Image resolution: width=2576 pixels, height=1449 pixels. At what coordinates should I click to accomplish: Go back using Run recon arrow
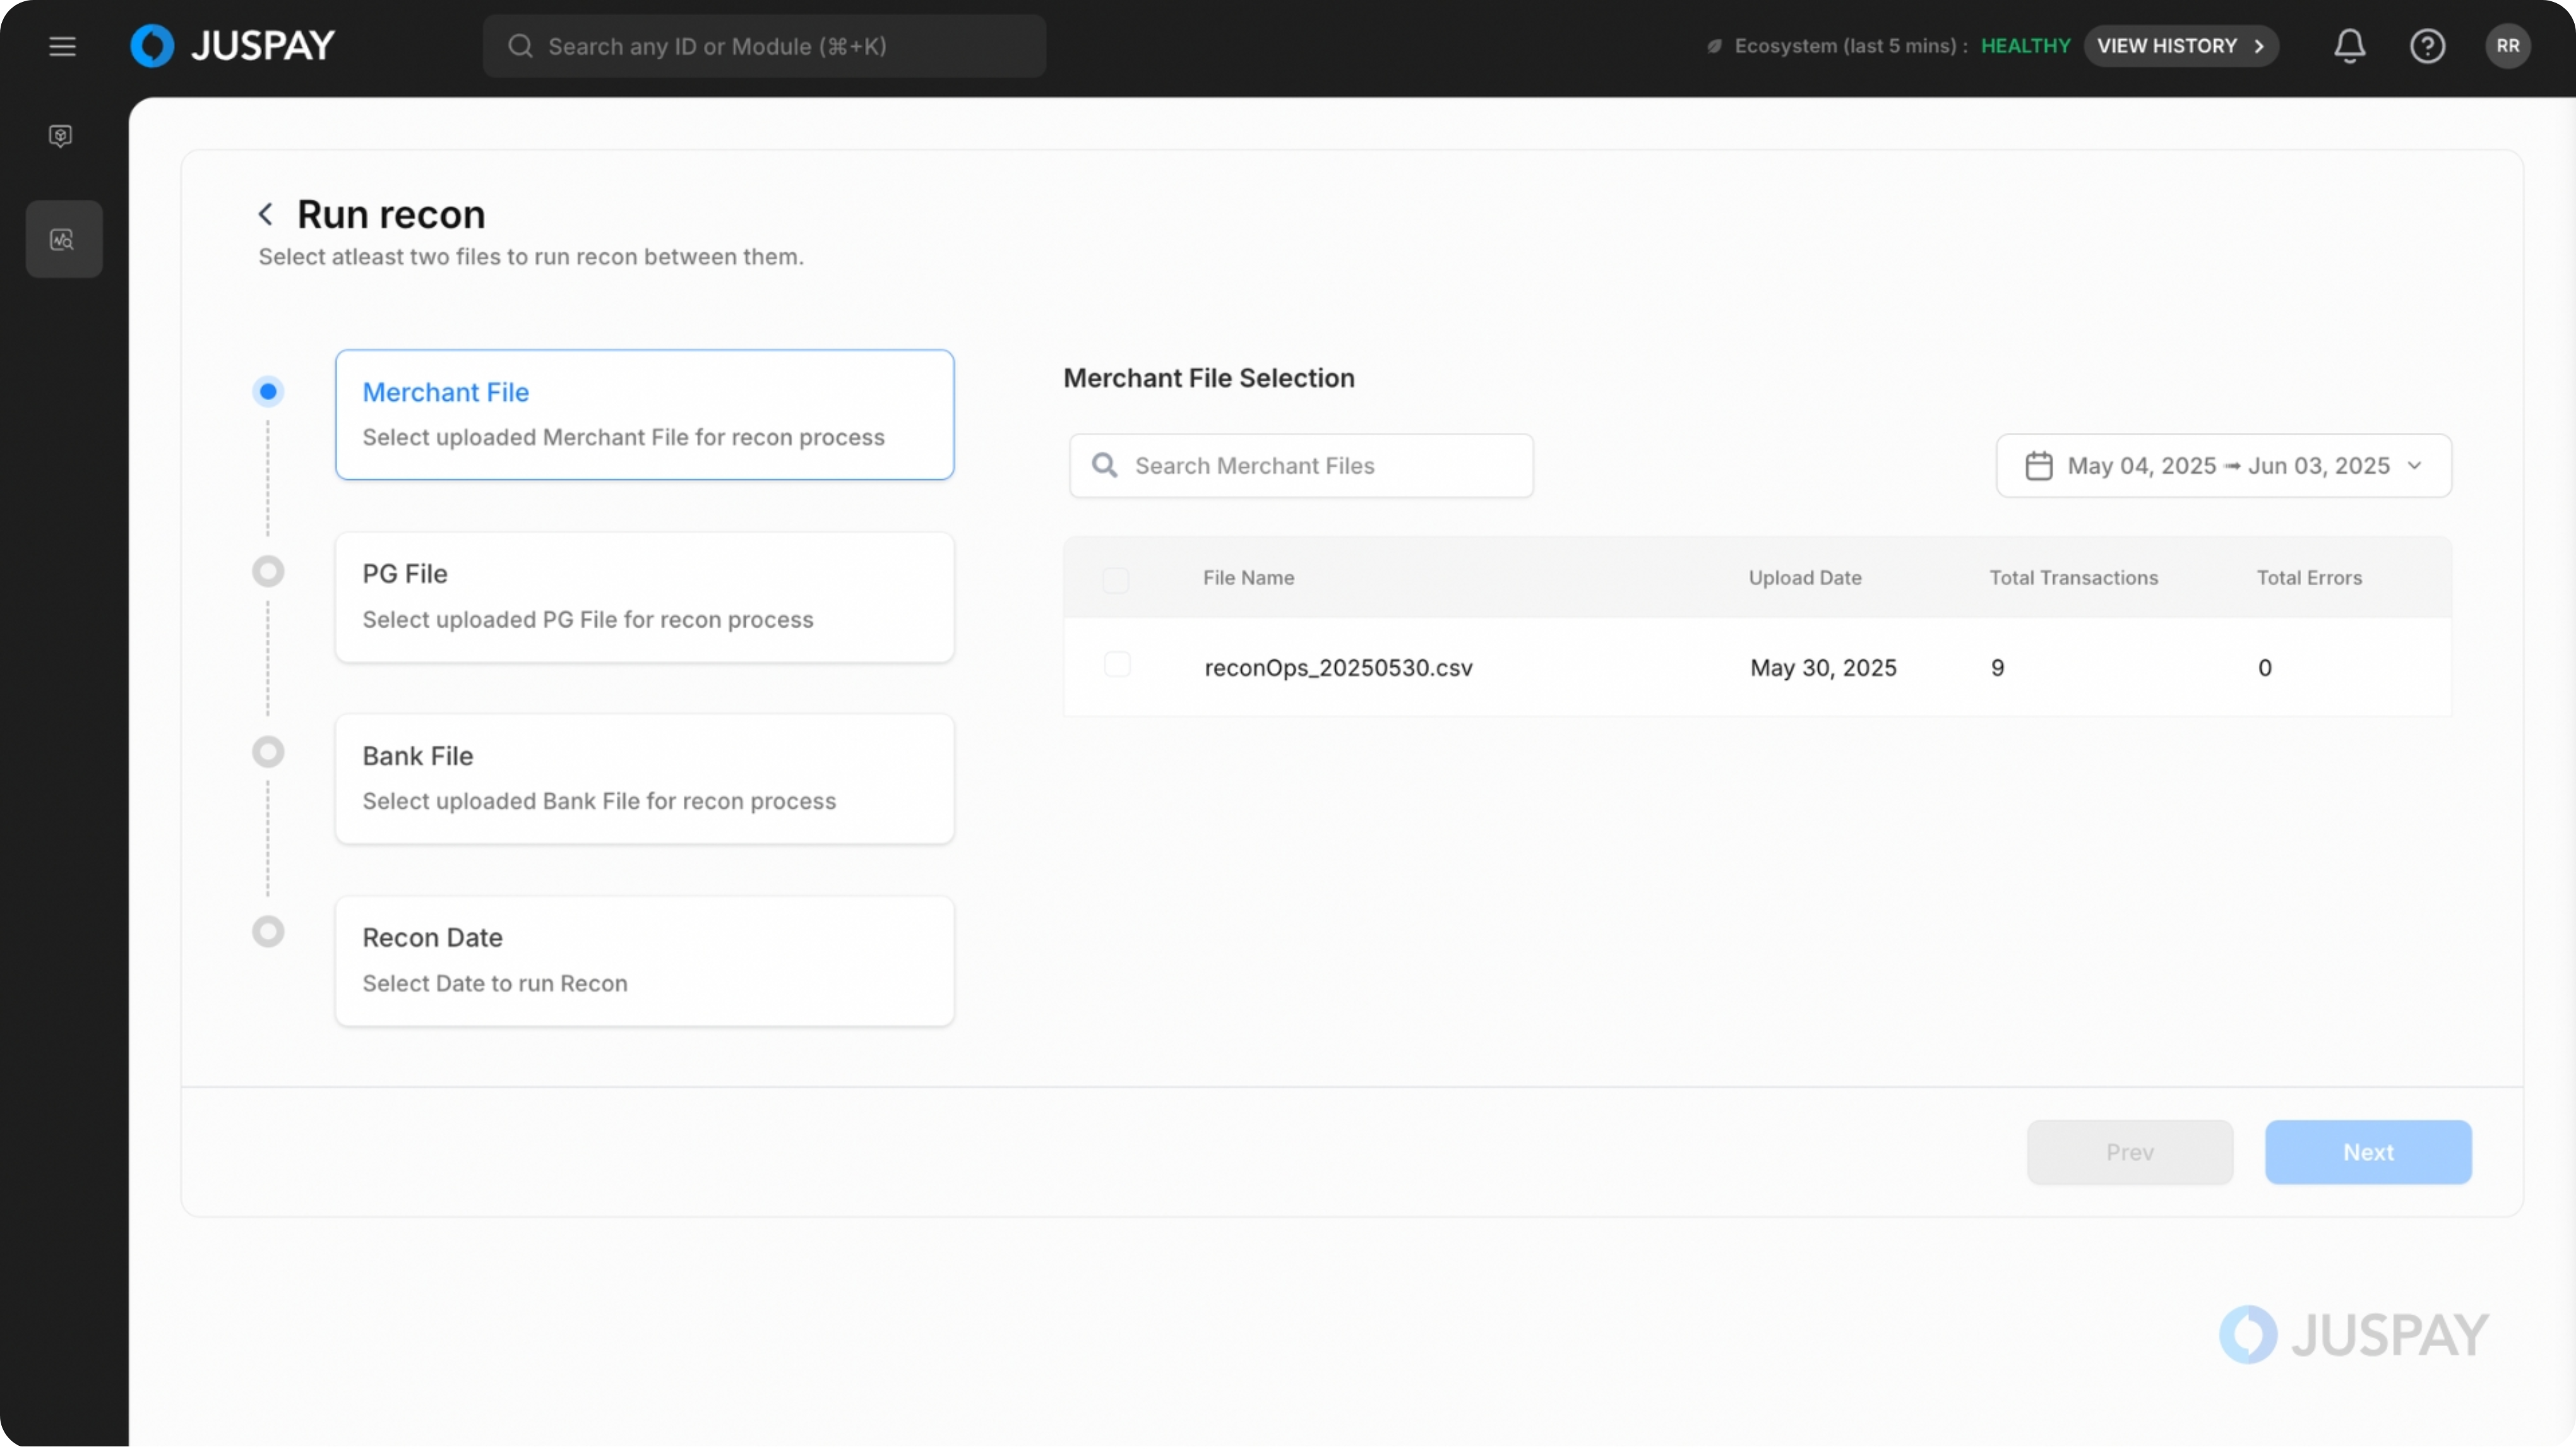265,214
